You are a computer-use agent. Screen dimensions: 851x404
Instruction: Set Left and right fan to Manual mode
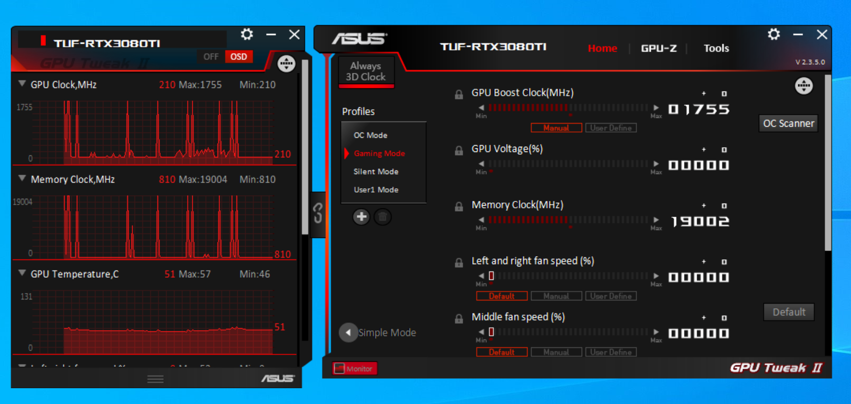coord(556,296)
